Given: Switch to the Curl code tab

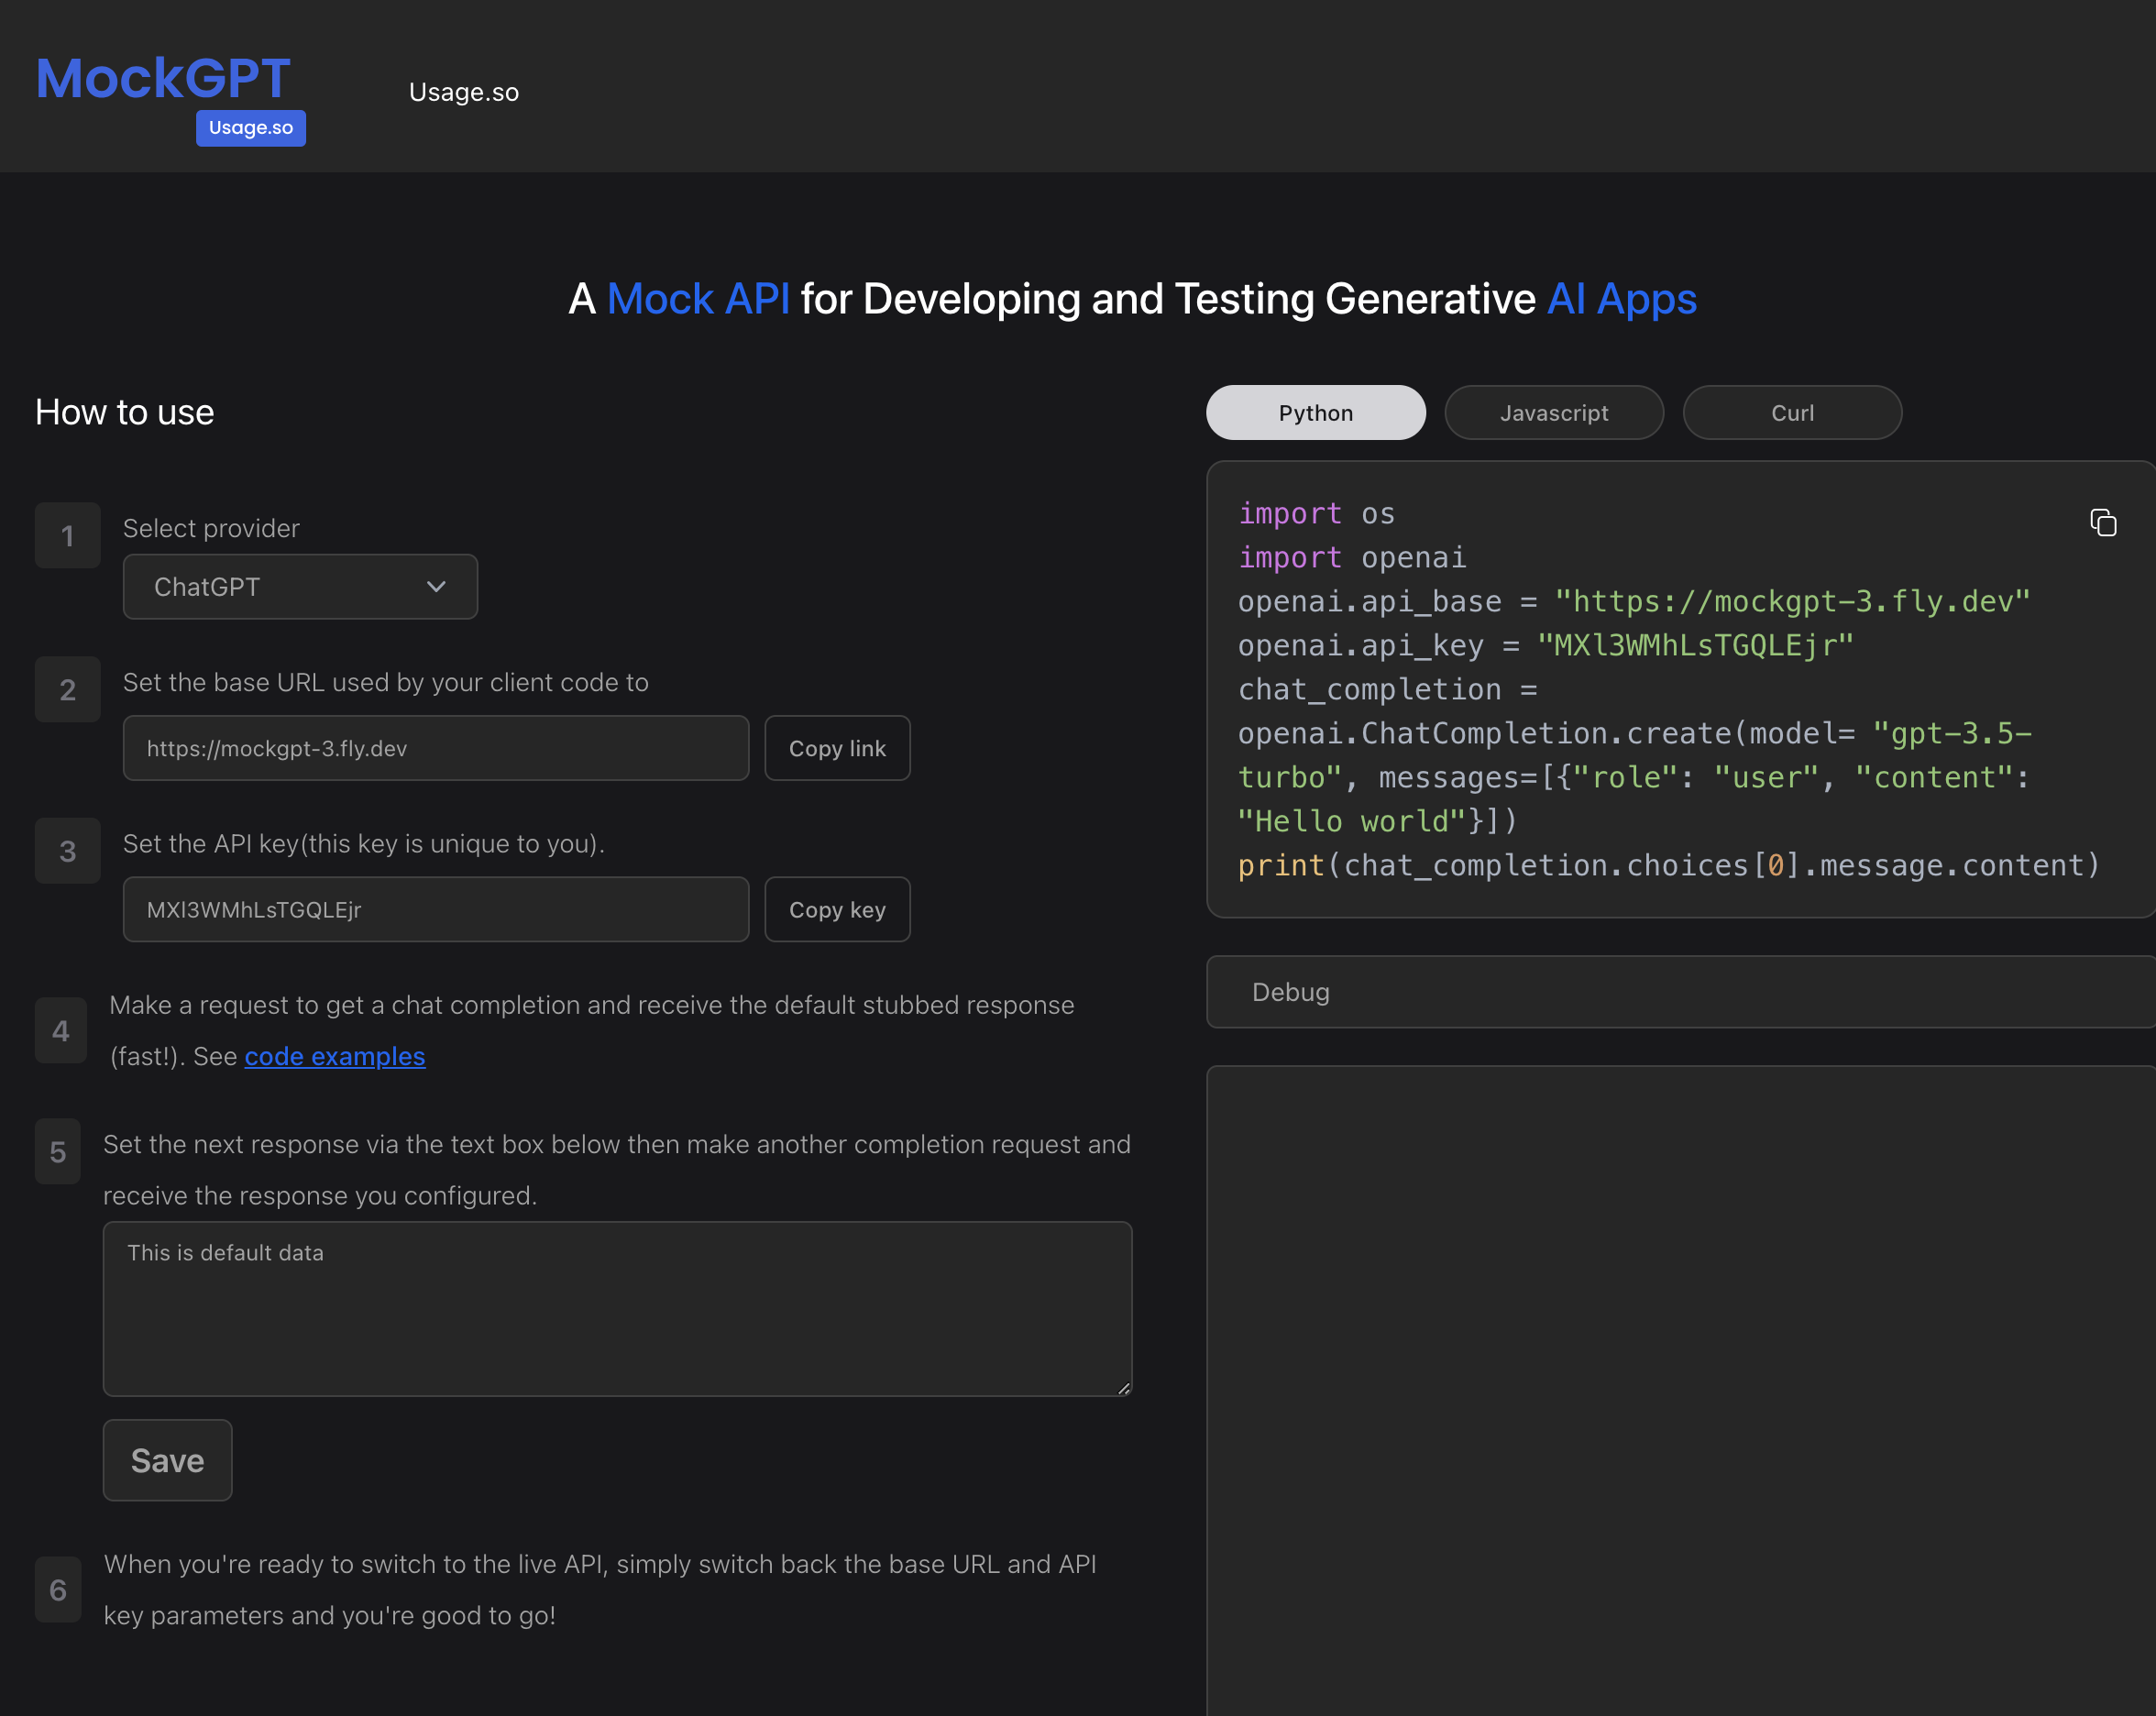Looking at the screenshot, I should 1791,413.
